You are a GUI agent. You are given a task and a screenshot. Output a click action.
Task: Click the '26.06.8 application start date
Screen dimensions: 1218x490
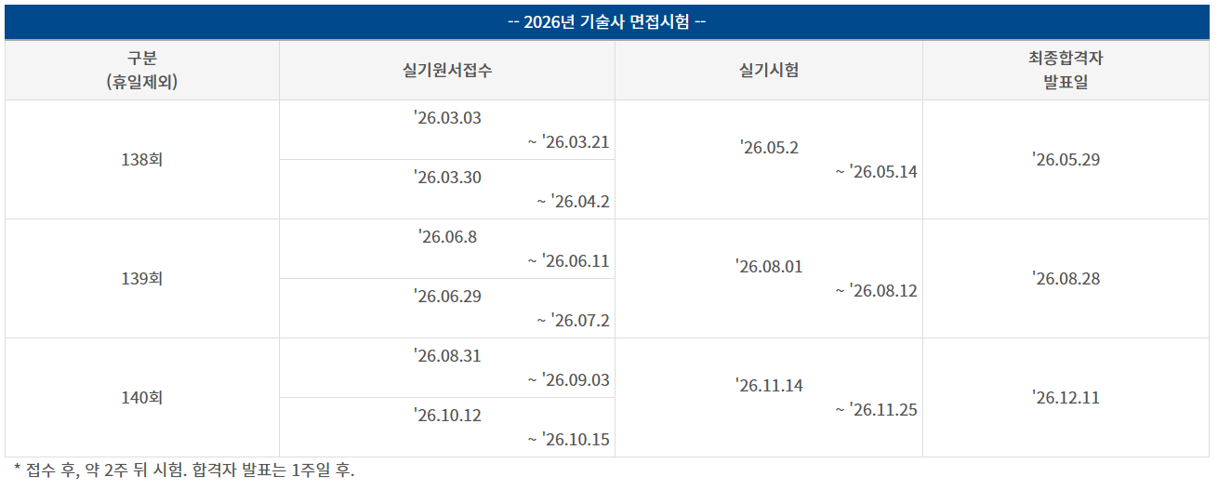[447, 237]
